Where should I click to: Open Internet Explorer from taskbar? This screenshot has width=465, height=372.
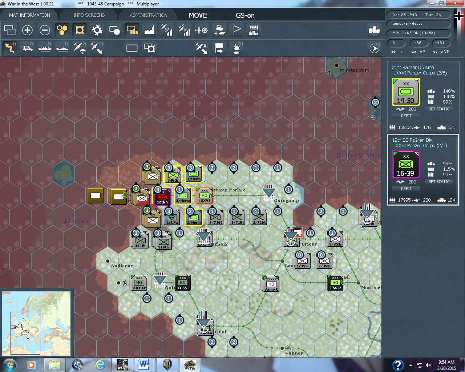[100, 365]
